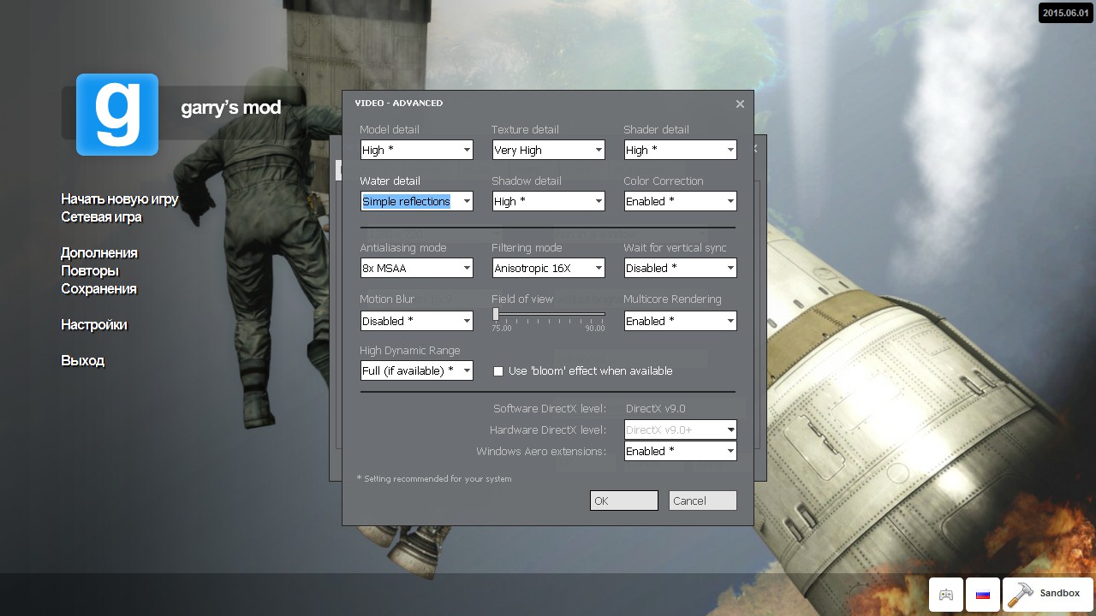1096x616 pixels.
Task: Open the Shadow detail dropdown
Action: click(548, 201)
